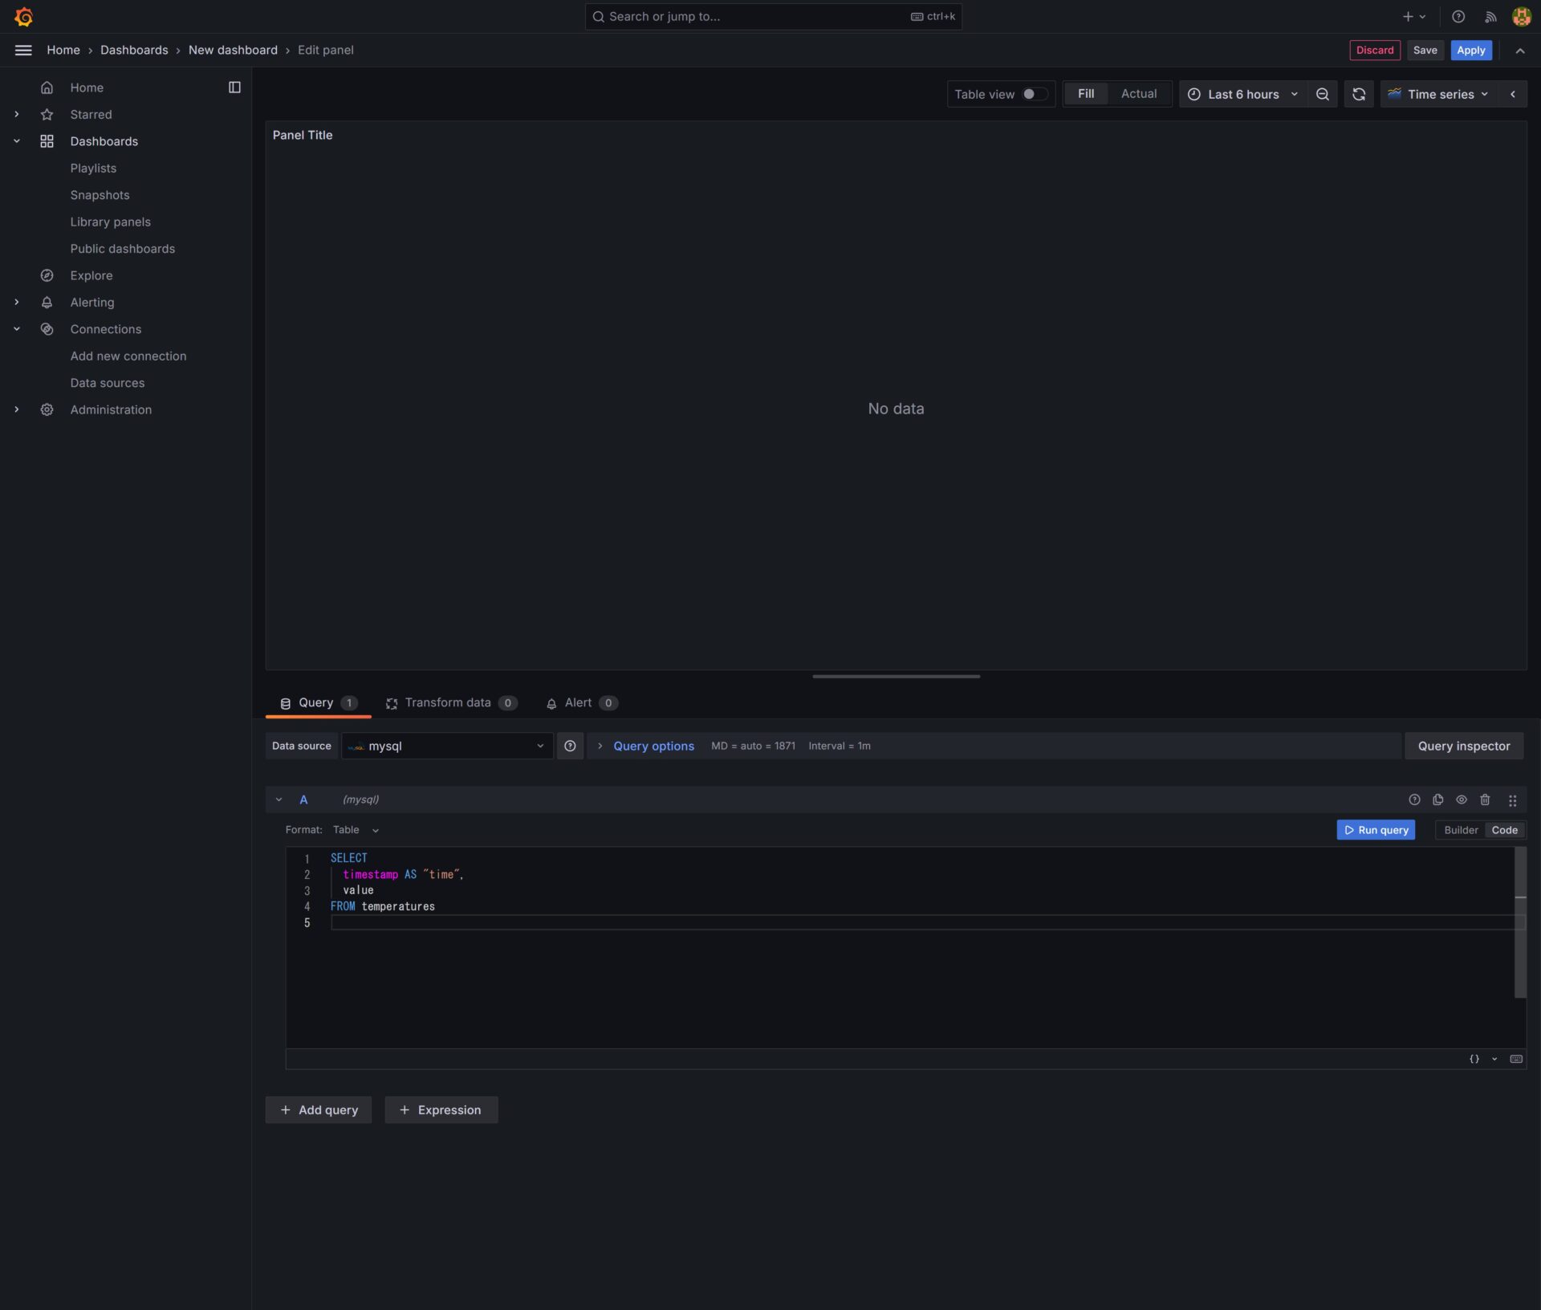Image resolution: width=1541 pixels, height=1310 pixels.
Task: Open the Last 6 hours time picker
Action: 1242,94
